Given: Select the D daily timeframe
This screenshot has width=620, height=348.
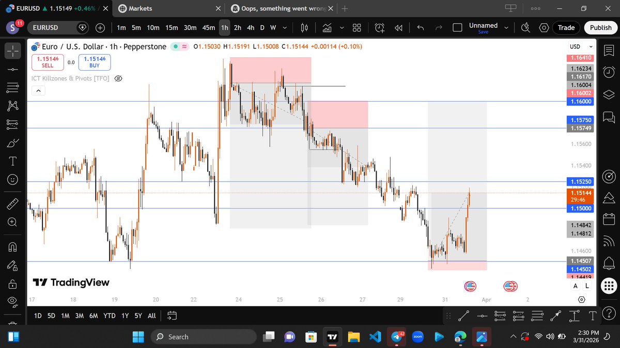Looking at the screenshot, I should click(x=262, y=28).
